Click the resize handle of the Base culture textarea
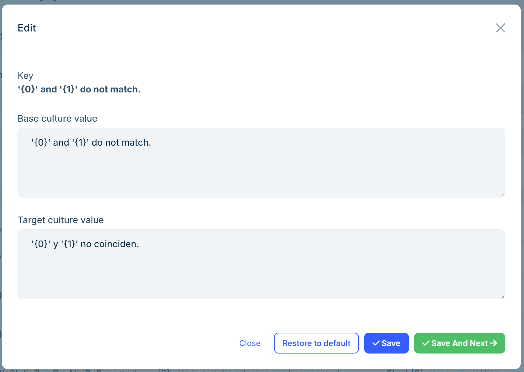This screenshot has height=372, width=524. 503,195
